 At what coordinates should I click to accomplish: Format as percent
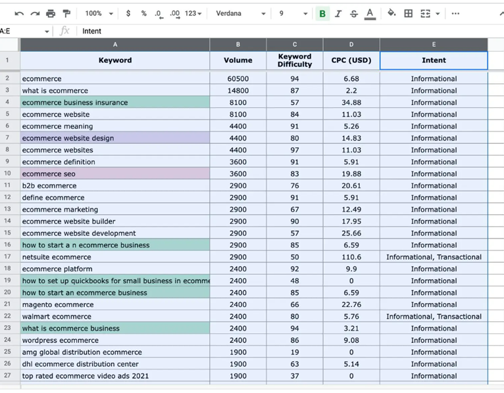[143, 14]
